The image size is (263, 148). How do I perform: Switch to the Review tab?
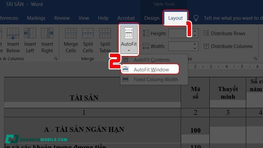62,18
